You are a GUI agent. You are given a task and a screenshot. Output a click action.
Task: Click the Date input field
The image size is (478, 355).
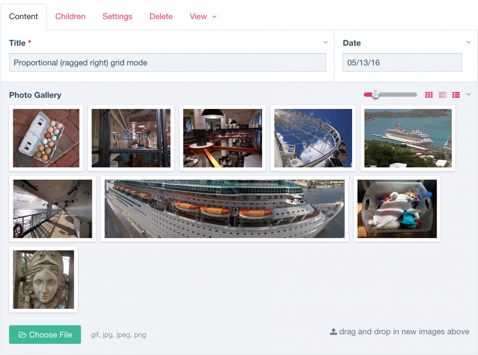402,62
